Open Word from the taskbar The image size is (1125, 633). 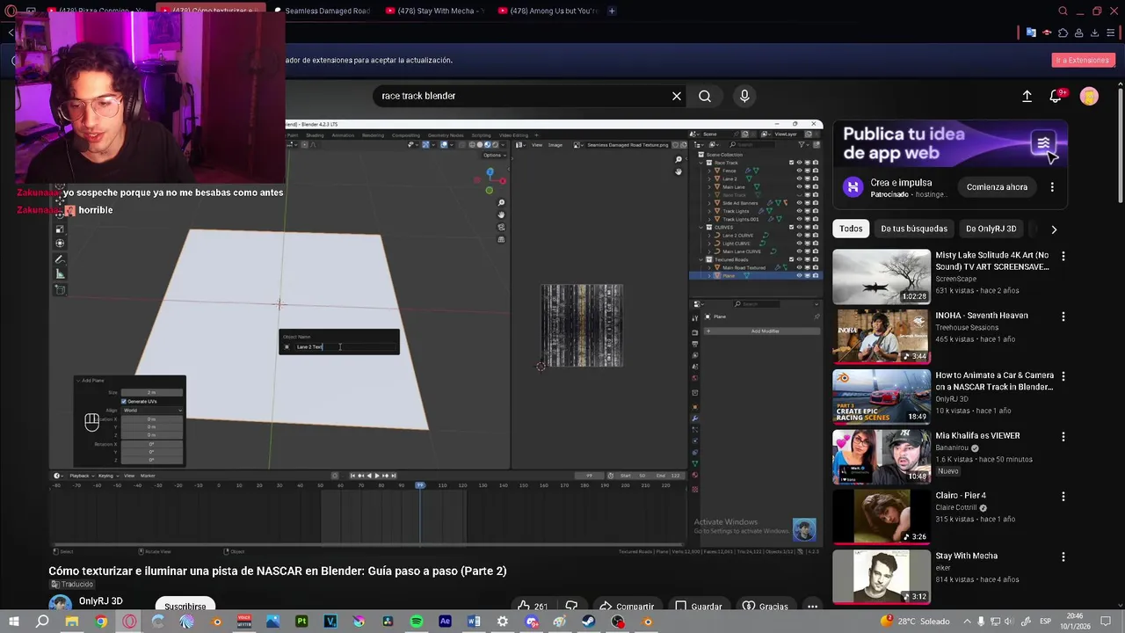[474, 622]
